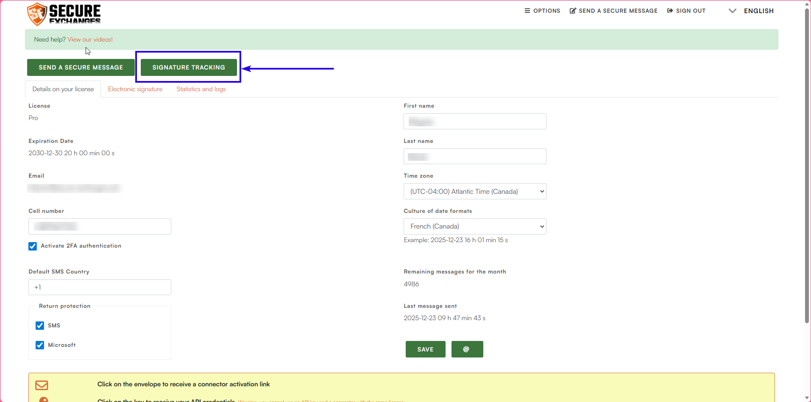Click last message sent timestamp 2025-12-23
The image size is (811, 402).
pos(444,318)
